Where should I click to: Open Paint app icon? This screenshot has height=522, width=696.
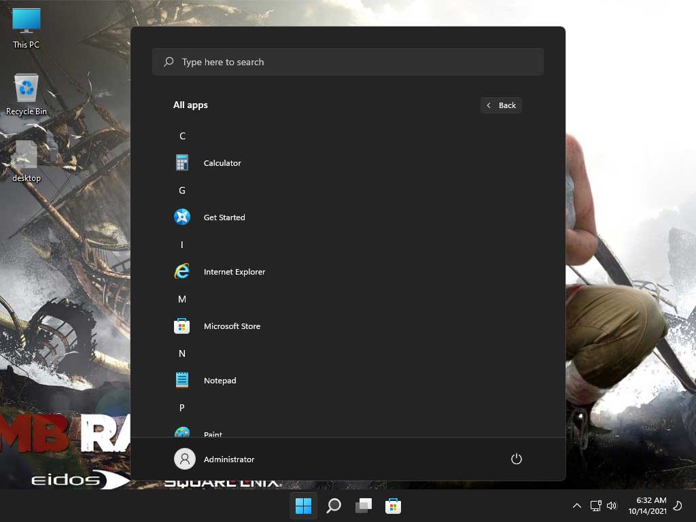click(182, 432)
